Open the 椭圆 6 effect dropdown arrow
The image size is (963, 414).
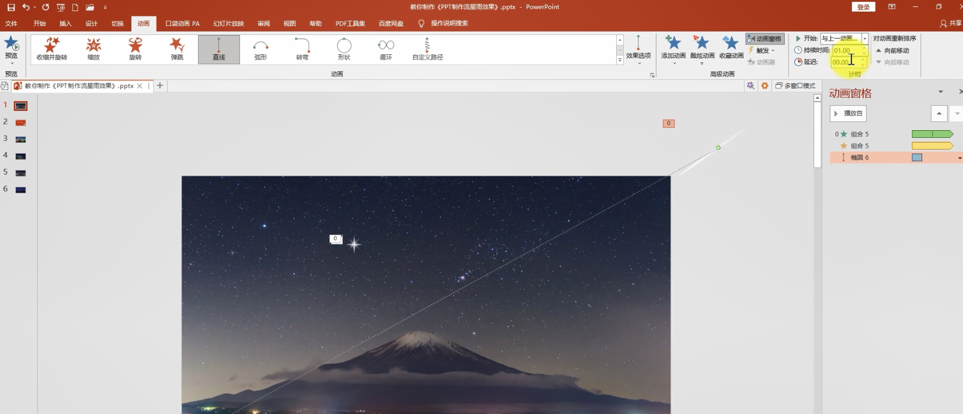[x=959, y=158]
